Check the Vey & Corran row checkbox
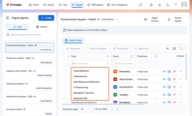192x116 pixels. click(65, 79)
